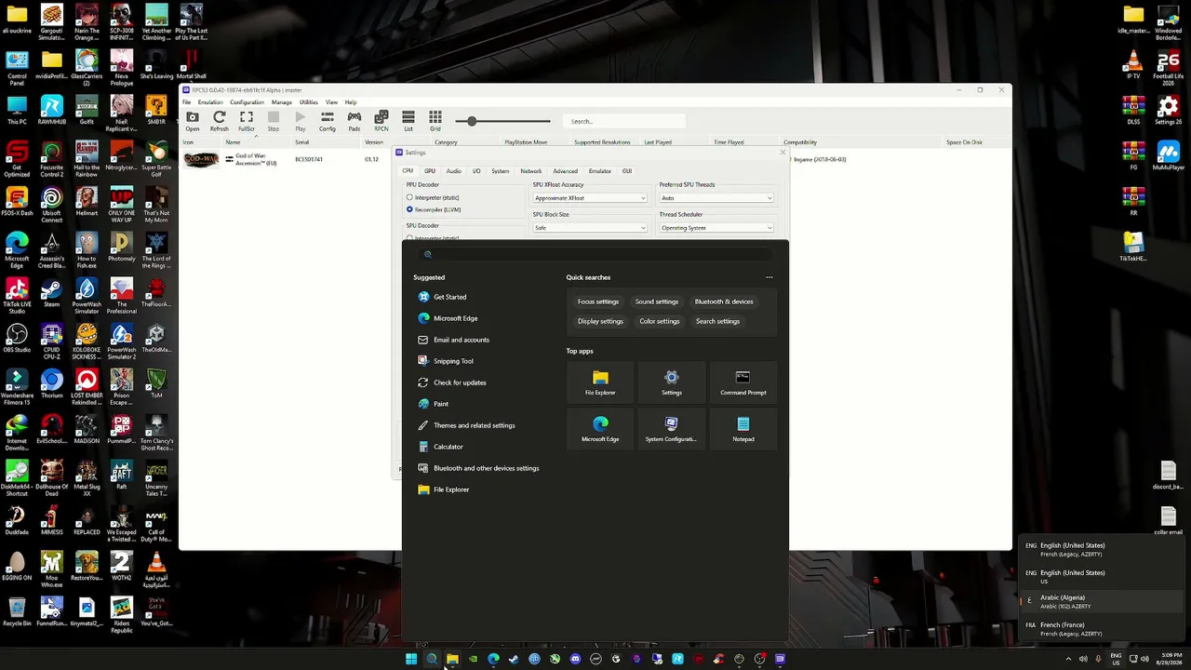
Task: Open Settings from Top apps
Action: click(x=672, y=382)
